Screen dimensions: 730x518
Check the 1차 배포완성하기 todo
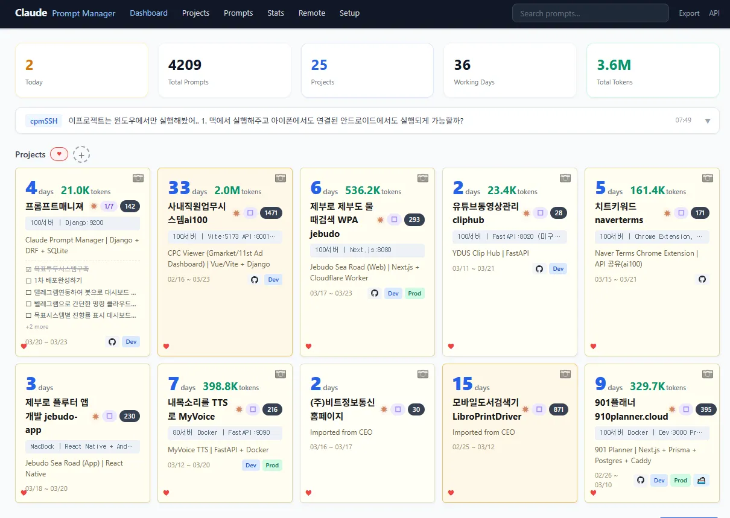pyautogui.click(x=28, y=280)
